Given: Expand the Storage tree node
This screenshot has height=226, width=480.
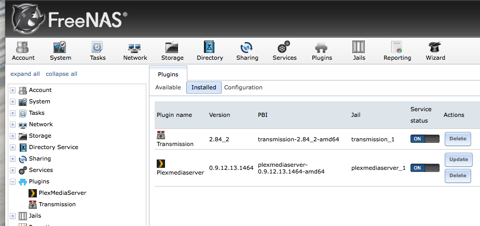Looking at the screenshot, I should point(12,136).
